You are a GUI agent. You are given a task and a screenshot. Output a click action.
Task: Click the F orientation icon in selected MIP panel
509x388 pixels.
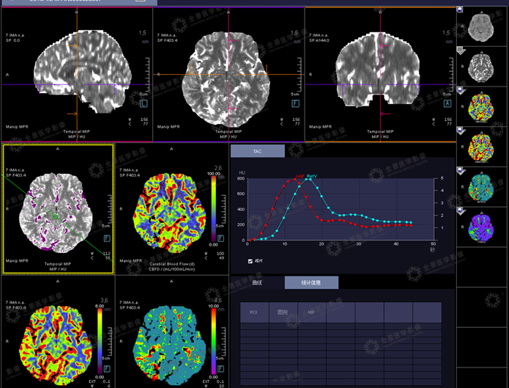pyautogui.click(x=108, y=238)
